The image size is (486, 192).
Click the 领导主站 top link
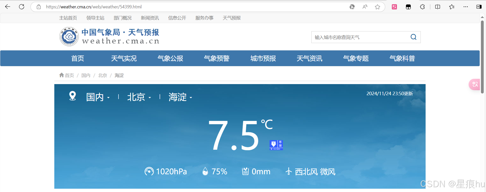pos(95,18)
